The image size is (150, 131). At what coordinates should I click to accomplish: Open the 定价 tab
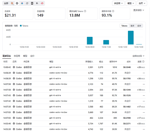32,56
